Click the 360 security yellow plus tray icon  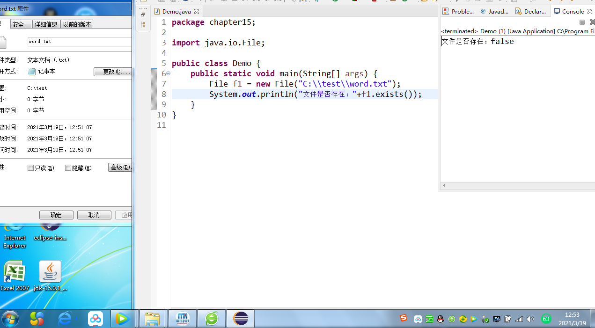click(463, 319)
